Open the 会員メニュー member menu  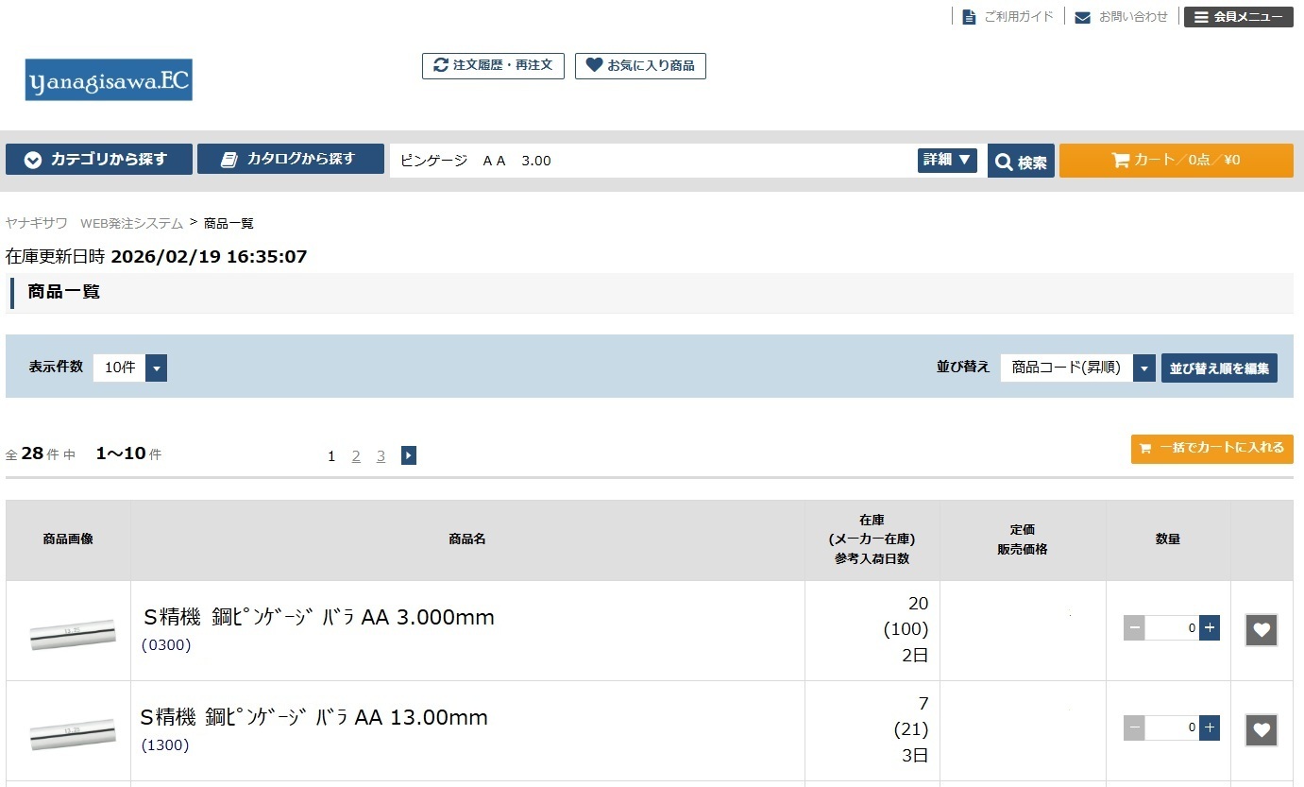[x=1238, y=17]
